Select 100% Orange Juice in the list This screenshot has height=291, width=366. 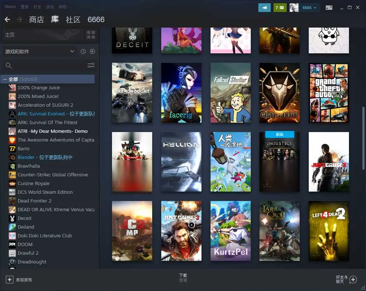pyautogui.click(x=39, y=88)
